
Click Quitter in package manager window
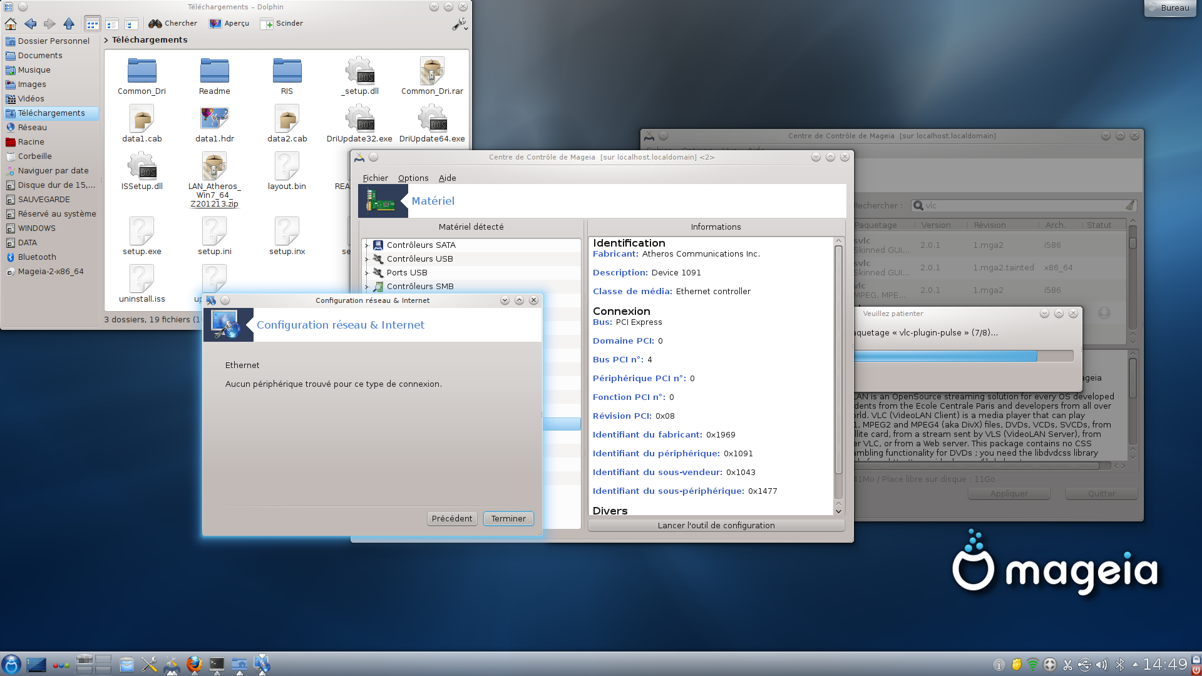point(1101,494)
